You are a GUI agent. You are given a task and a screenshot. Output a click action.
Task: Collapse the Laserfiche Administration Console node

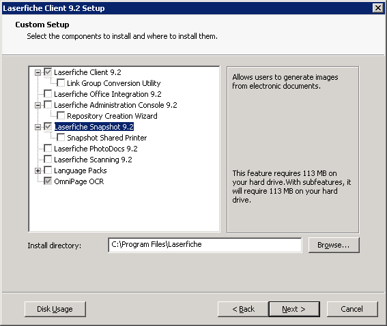point(38,105)
